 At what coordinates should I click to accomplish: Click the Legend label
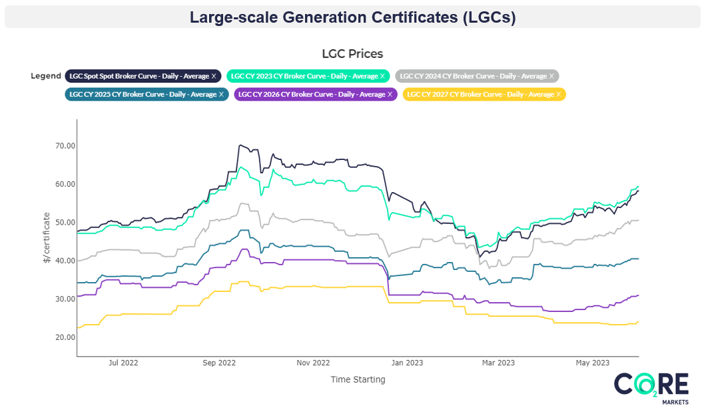[46, 75]
